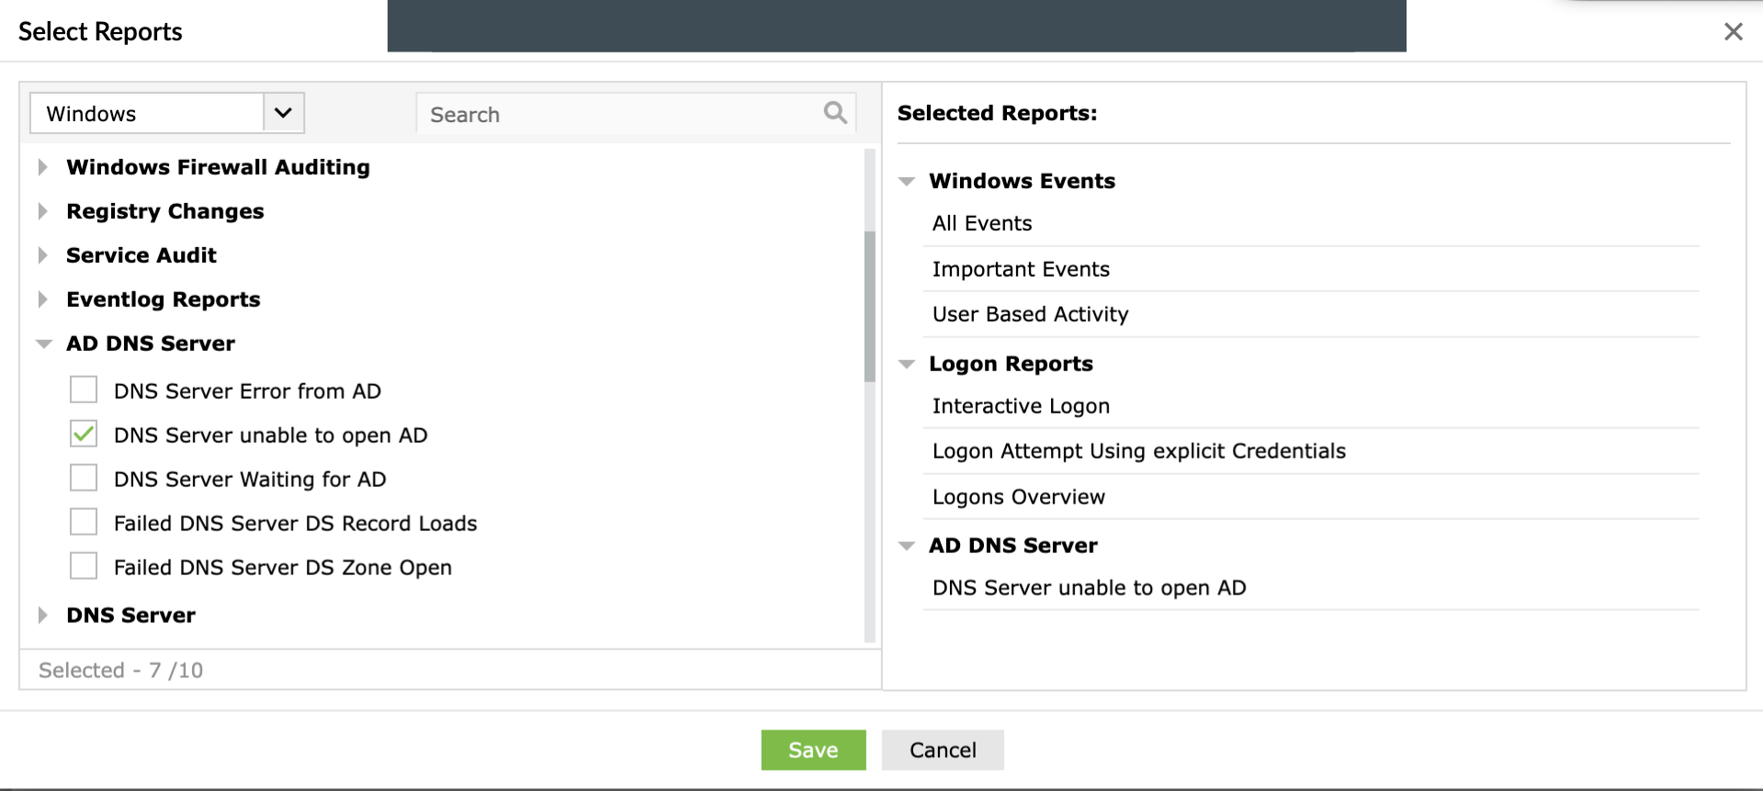This screenshot has width=1763, height=791.
Task: Expand Windows Firewall Auditing group
Action: coord(43,167)
